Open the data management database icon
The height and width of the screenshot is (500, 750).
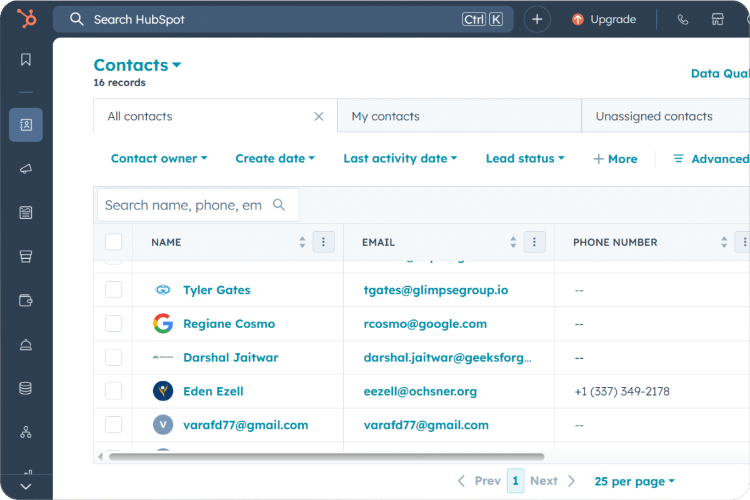pos(26,388)
